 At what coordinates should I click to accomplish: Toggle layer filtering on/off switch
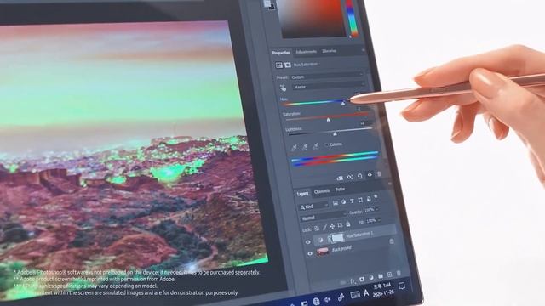point(376,196)
